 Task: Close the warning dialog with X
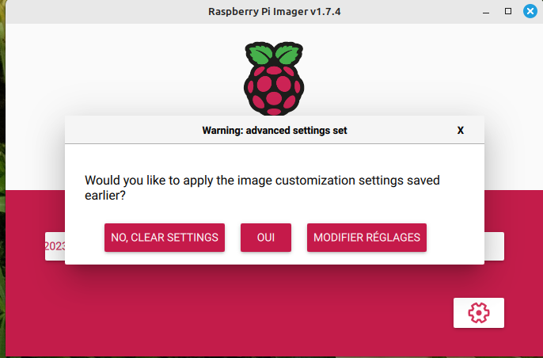click(x=461, y=131)
